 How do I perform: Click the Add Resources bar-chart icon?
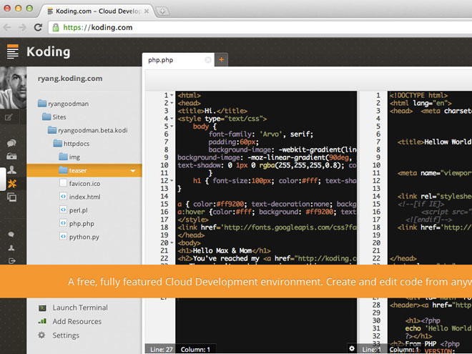point(42,321)
